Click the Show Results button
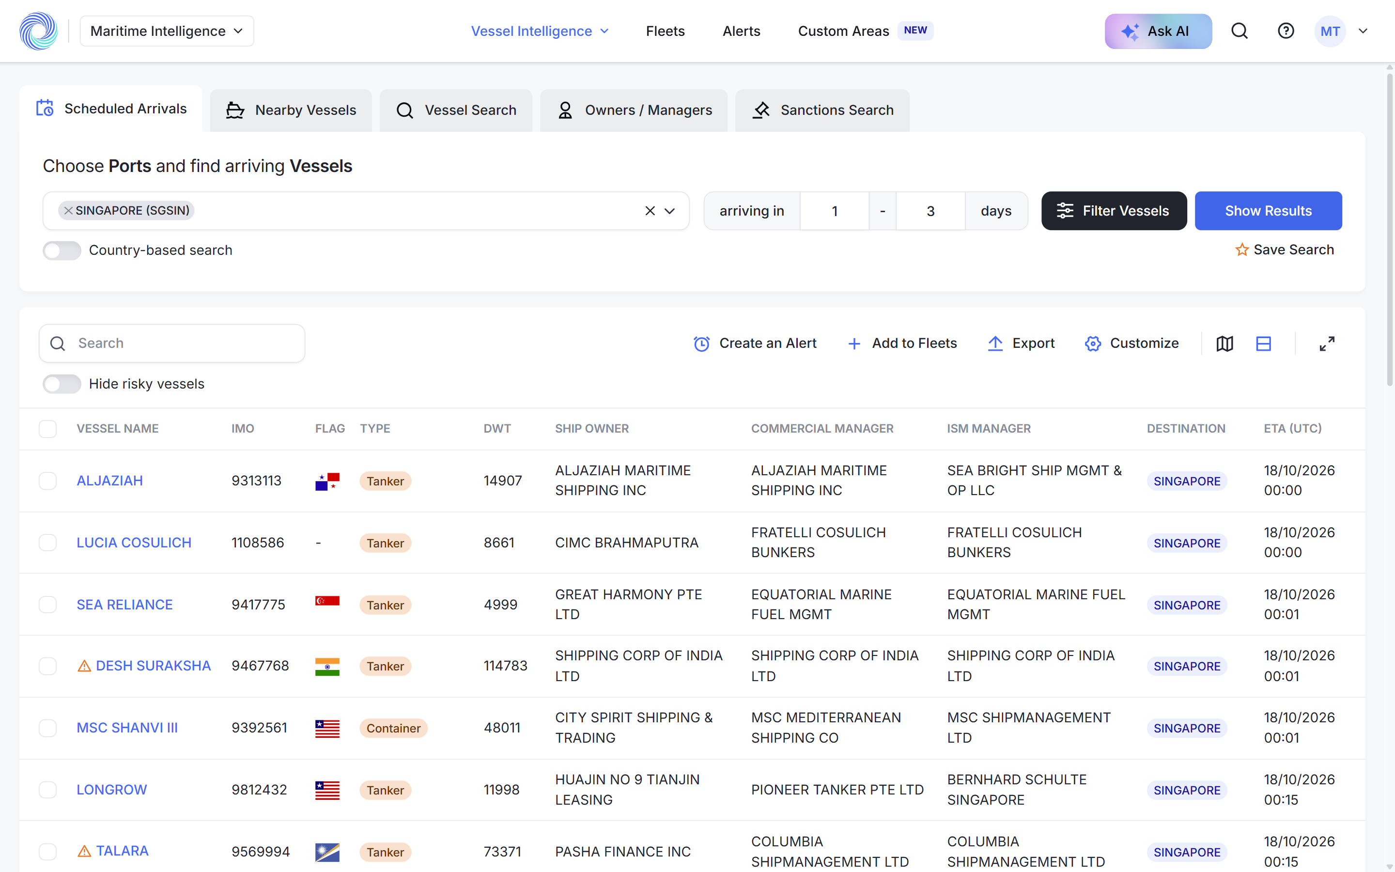The height and width of the screenshot is (872, 1395). pyautogui.click(x=1268, y=211)
